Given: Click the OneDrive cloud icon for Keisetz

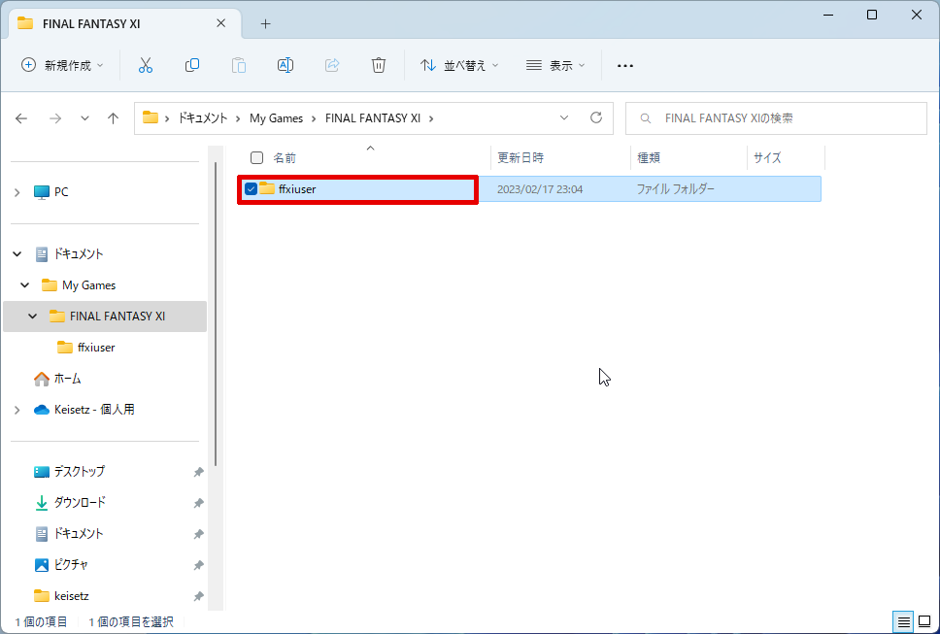Looking at the screenshot, I should (42, 410).
